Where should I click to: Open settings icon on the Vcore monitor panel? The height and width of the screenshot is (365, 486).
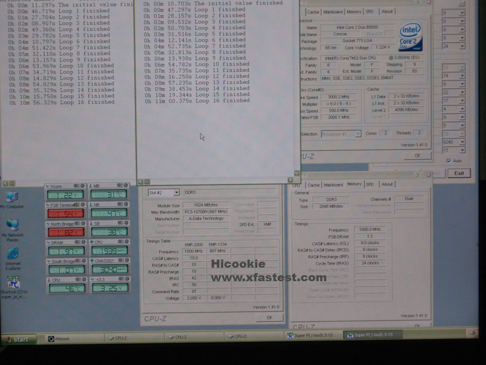pos(76,186)
